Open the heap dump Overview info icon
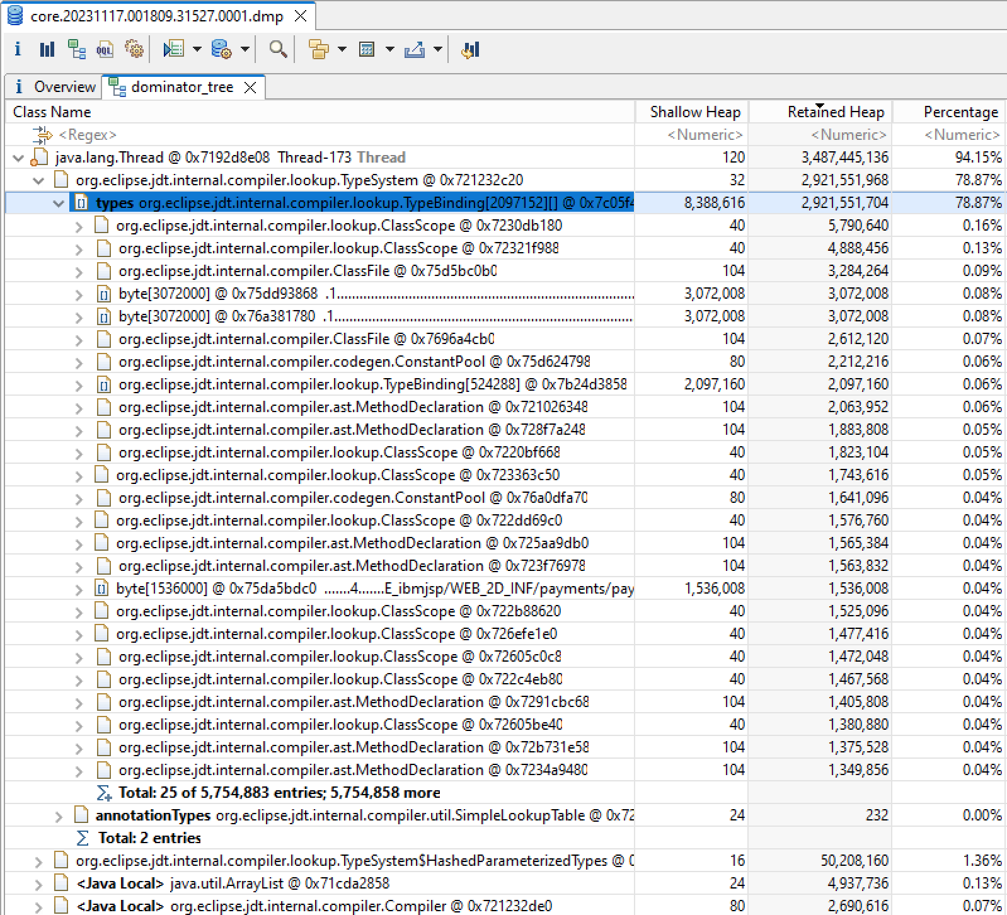1007x915 pixels. coord(18,49)
